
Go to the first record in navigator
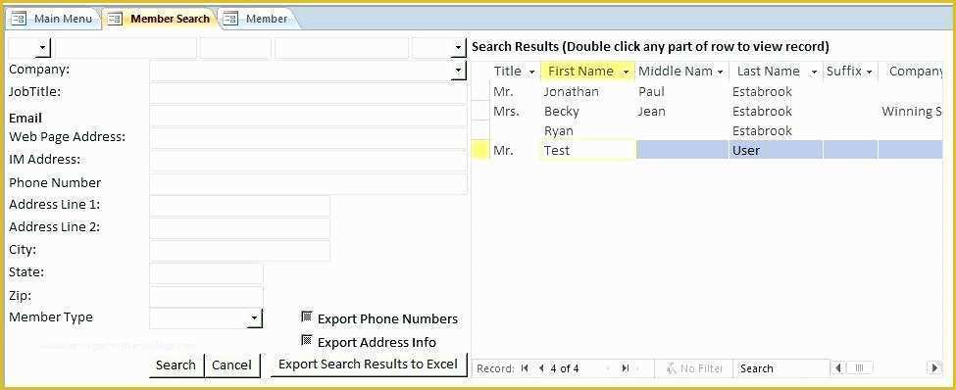coord(525,368)
